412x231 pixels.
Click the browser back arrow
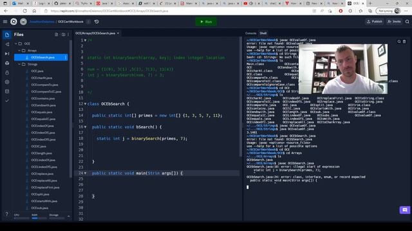[6, 11]
